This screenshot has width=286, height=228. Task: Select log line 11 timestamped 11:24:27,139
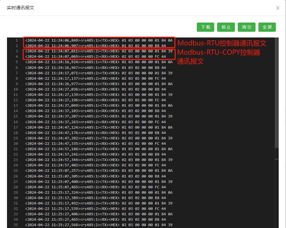click(99, 95)
